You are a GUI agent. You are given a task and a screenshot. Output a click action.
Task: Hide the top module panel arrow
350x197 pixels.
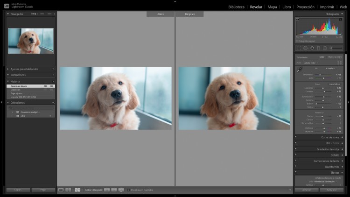pyautogui.click(x=175, y=1)
